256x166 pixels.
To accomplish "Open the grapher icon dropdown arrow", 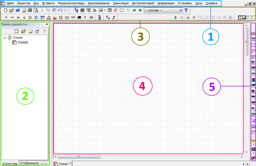I will pos(105,10).
